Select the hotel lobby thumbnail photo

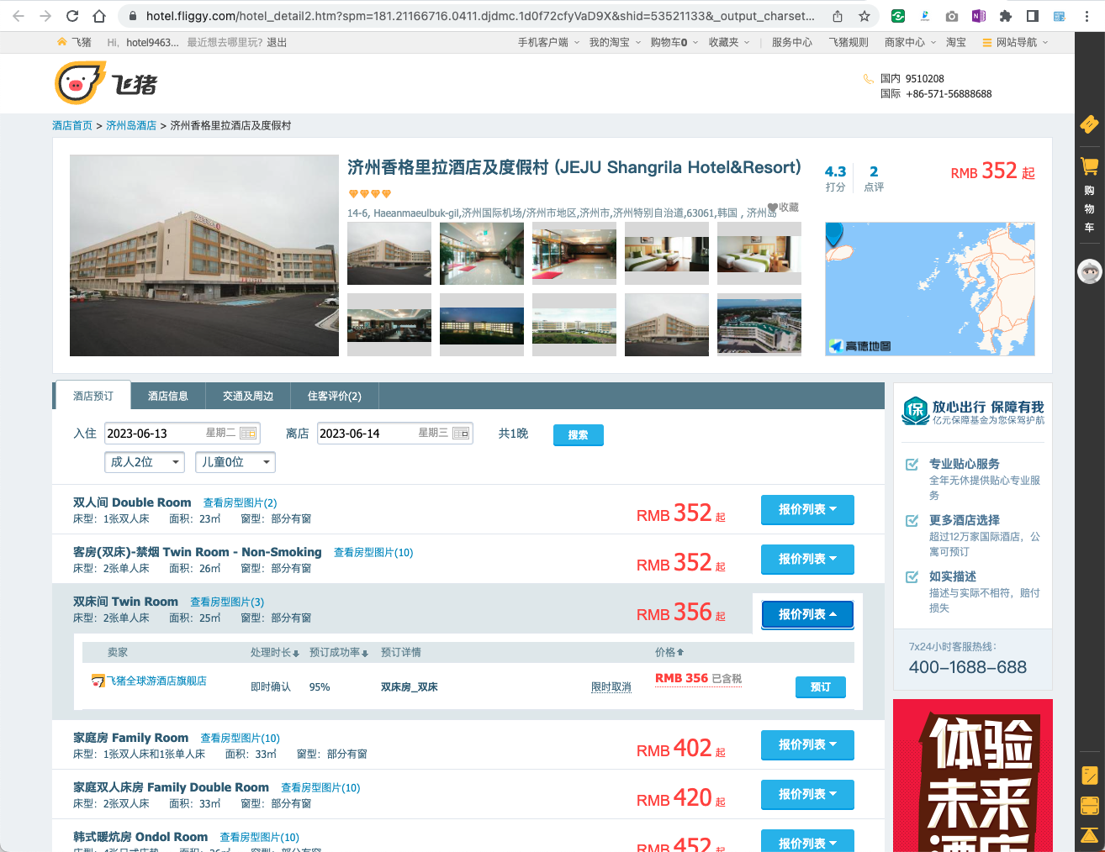click(x=482, y=253)
